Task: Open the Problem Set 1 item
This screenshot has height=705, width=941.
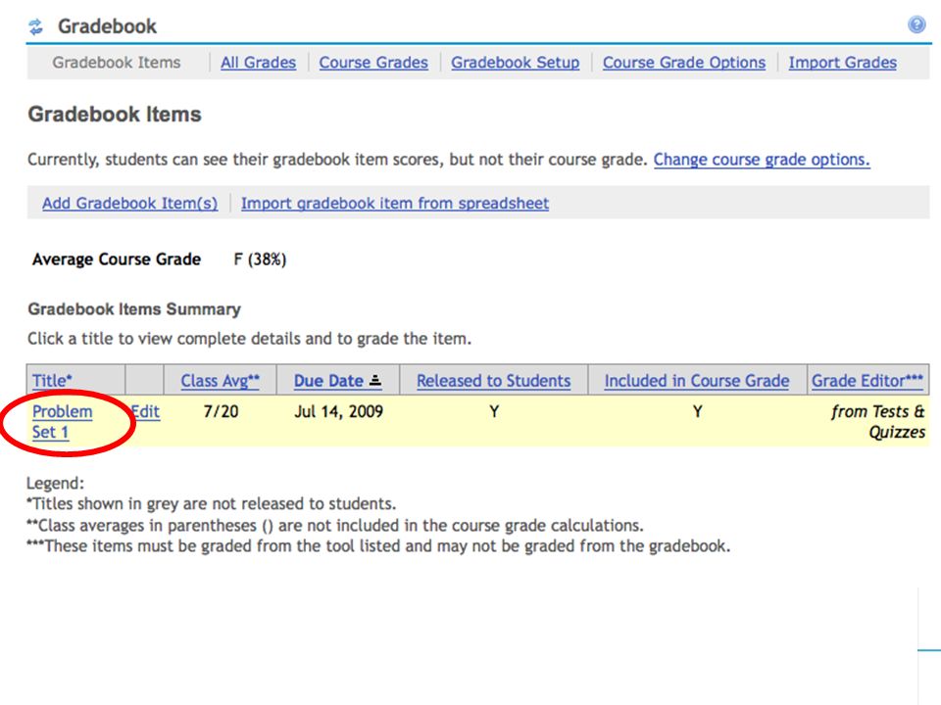Action: (63, 422)
